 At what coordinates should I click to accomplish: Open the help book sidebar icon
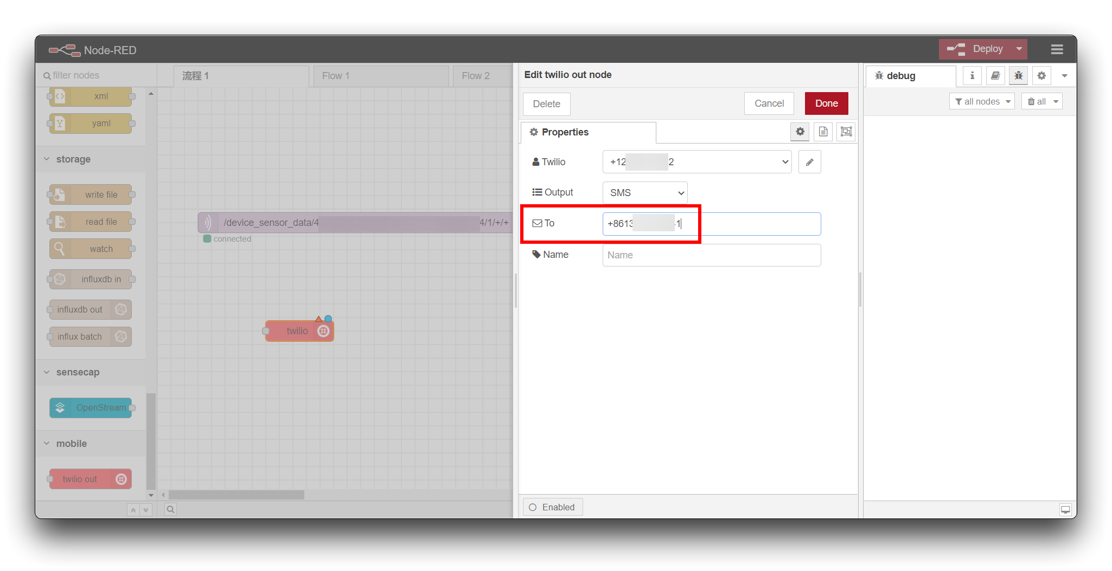pyautogui.click(x=995, y=76)
